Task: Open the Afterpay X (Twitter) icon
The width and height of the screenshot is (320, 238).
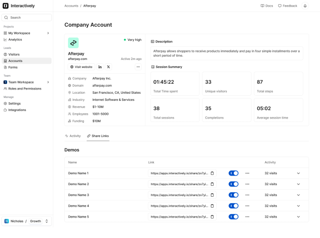Action: (x=109, y=67)
